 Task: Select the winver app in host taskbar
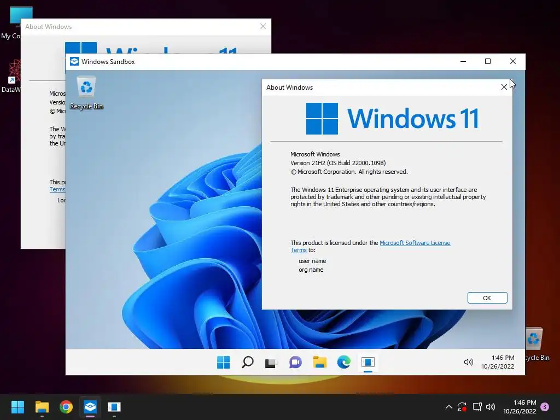tap(114, 407)
